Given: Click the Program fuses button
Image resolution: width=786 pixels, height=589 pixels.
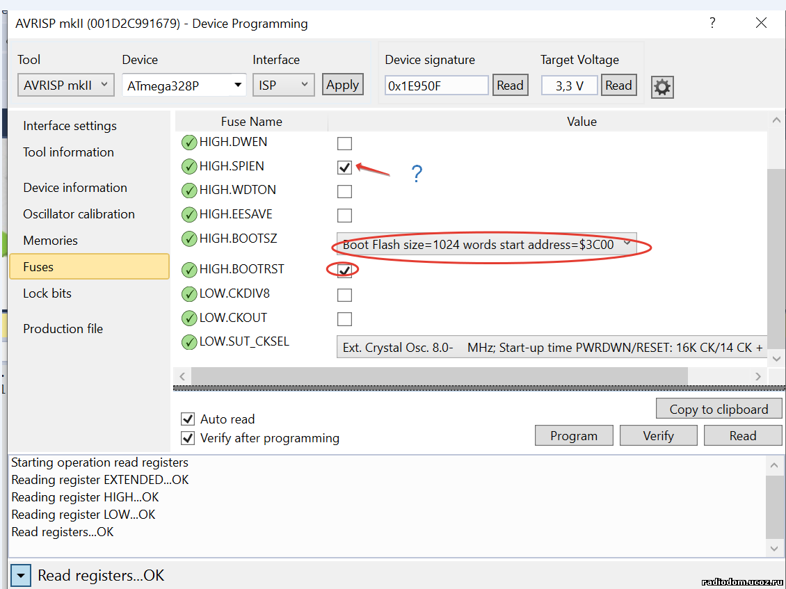Looking at the screenshot, I should (x=574, y=435).
